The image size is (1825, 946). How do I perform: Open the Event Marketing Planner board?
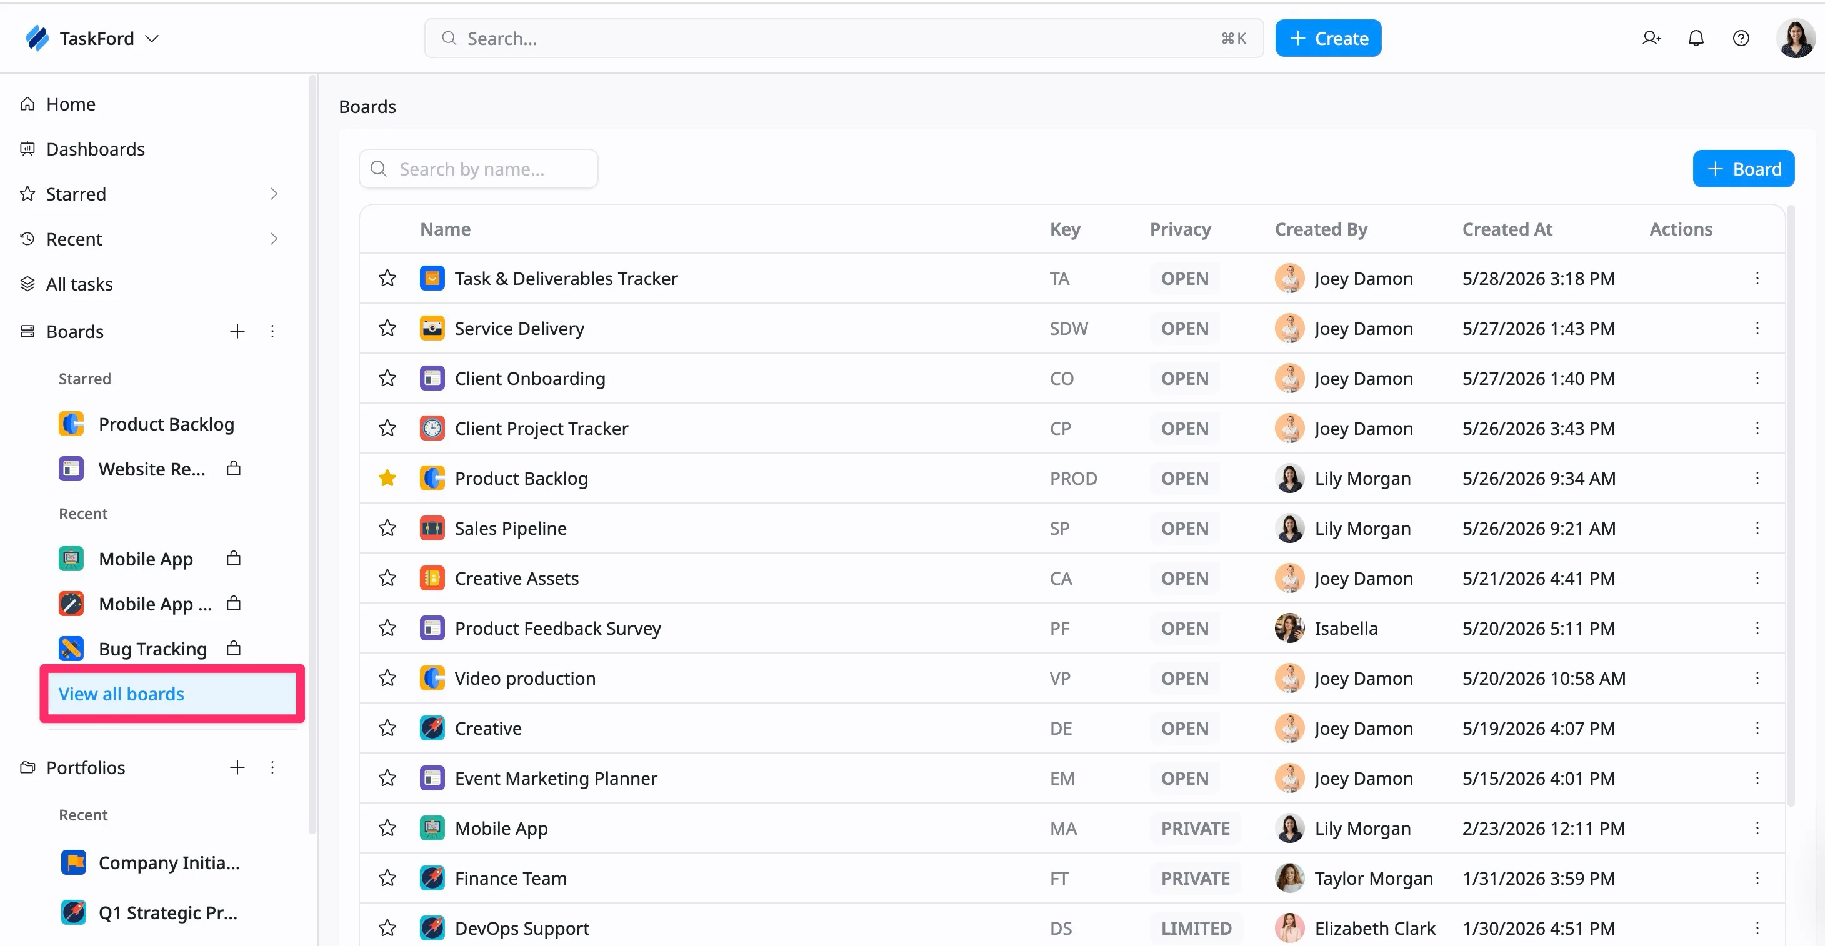click(556, 778)
